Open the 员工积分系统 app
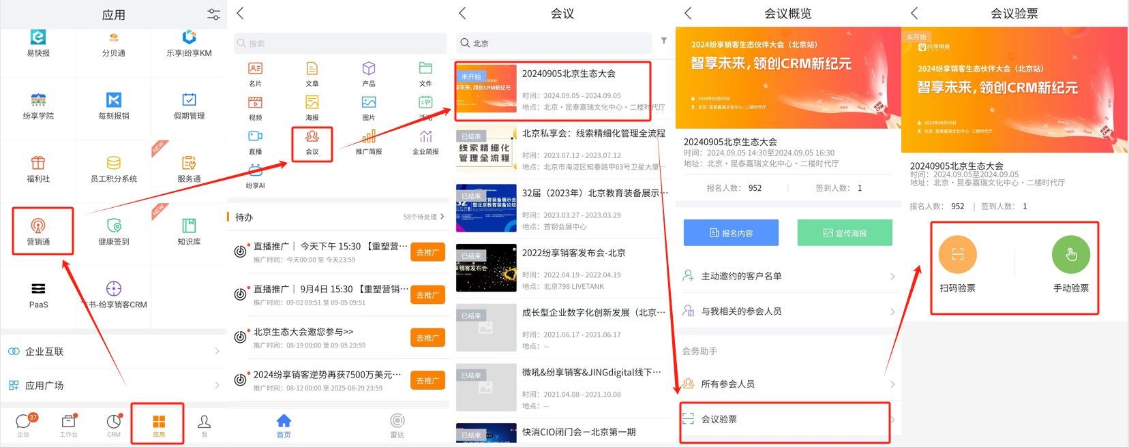The height and width of the screenshot is (447, 1129). (x=114, y=169)
